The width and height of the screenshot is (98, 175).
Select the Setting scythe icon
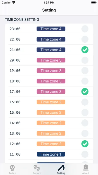point(61,168)
